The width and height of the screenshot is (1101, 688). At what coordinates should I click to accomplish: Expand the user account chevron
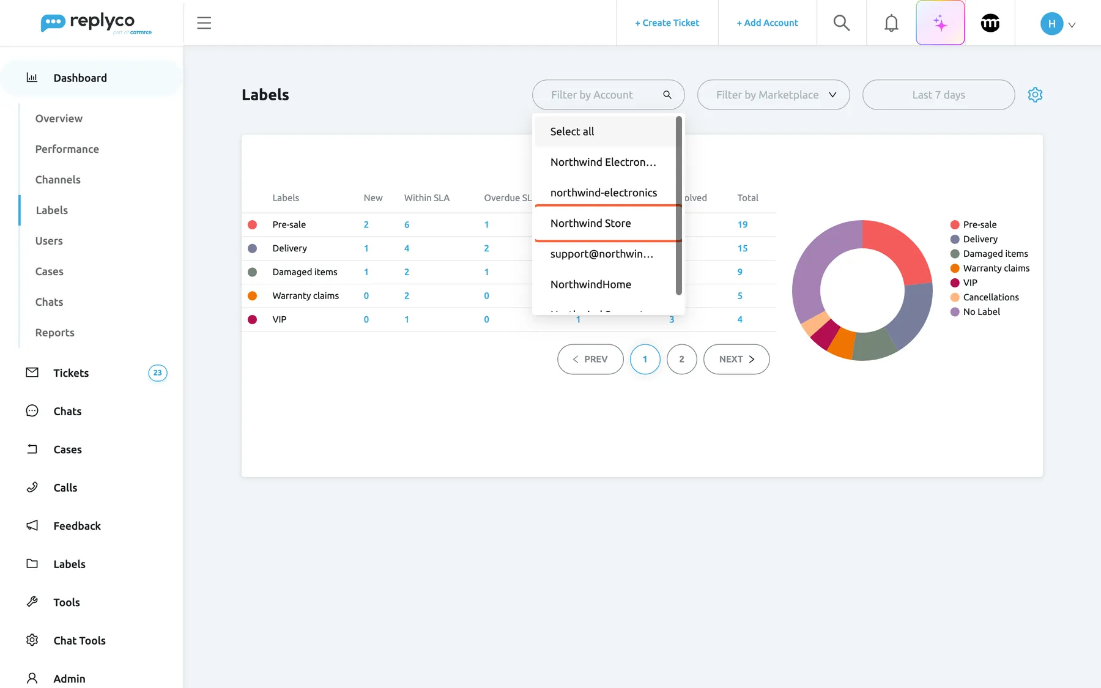coord(1072,25)
